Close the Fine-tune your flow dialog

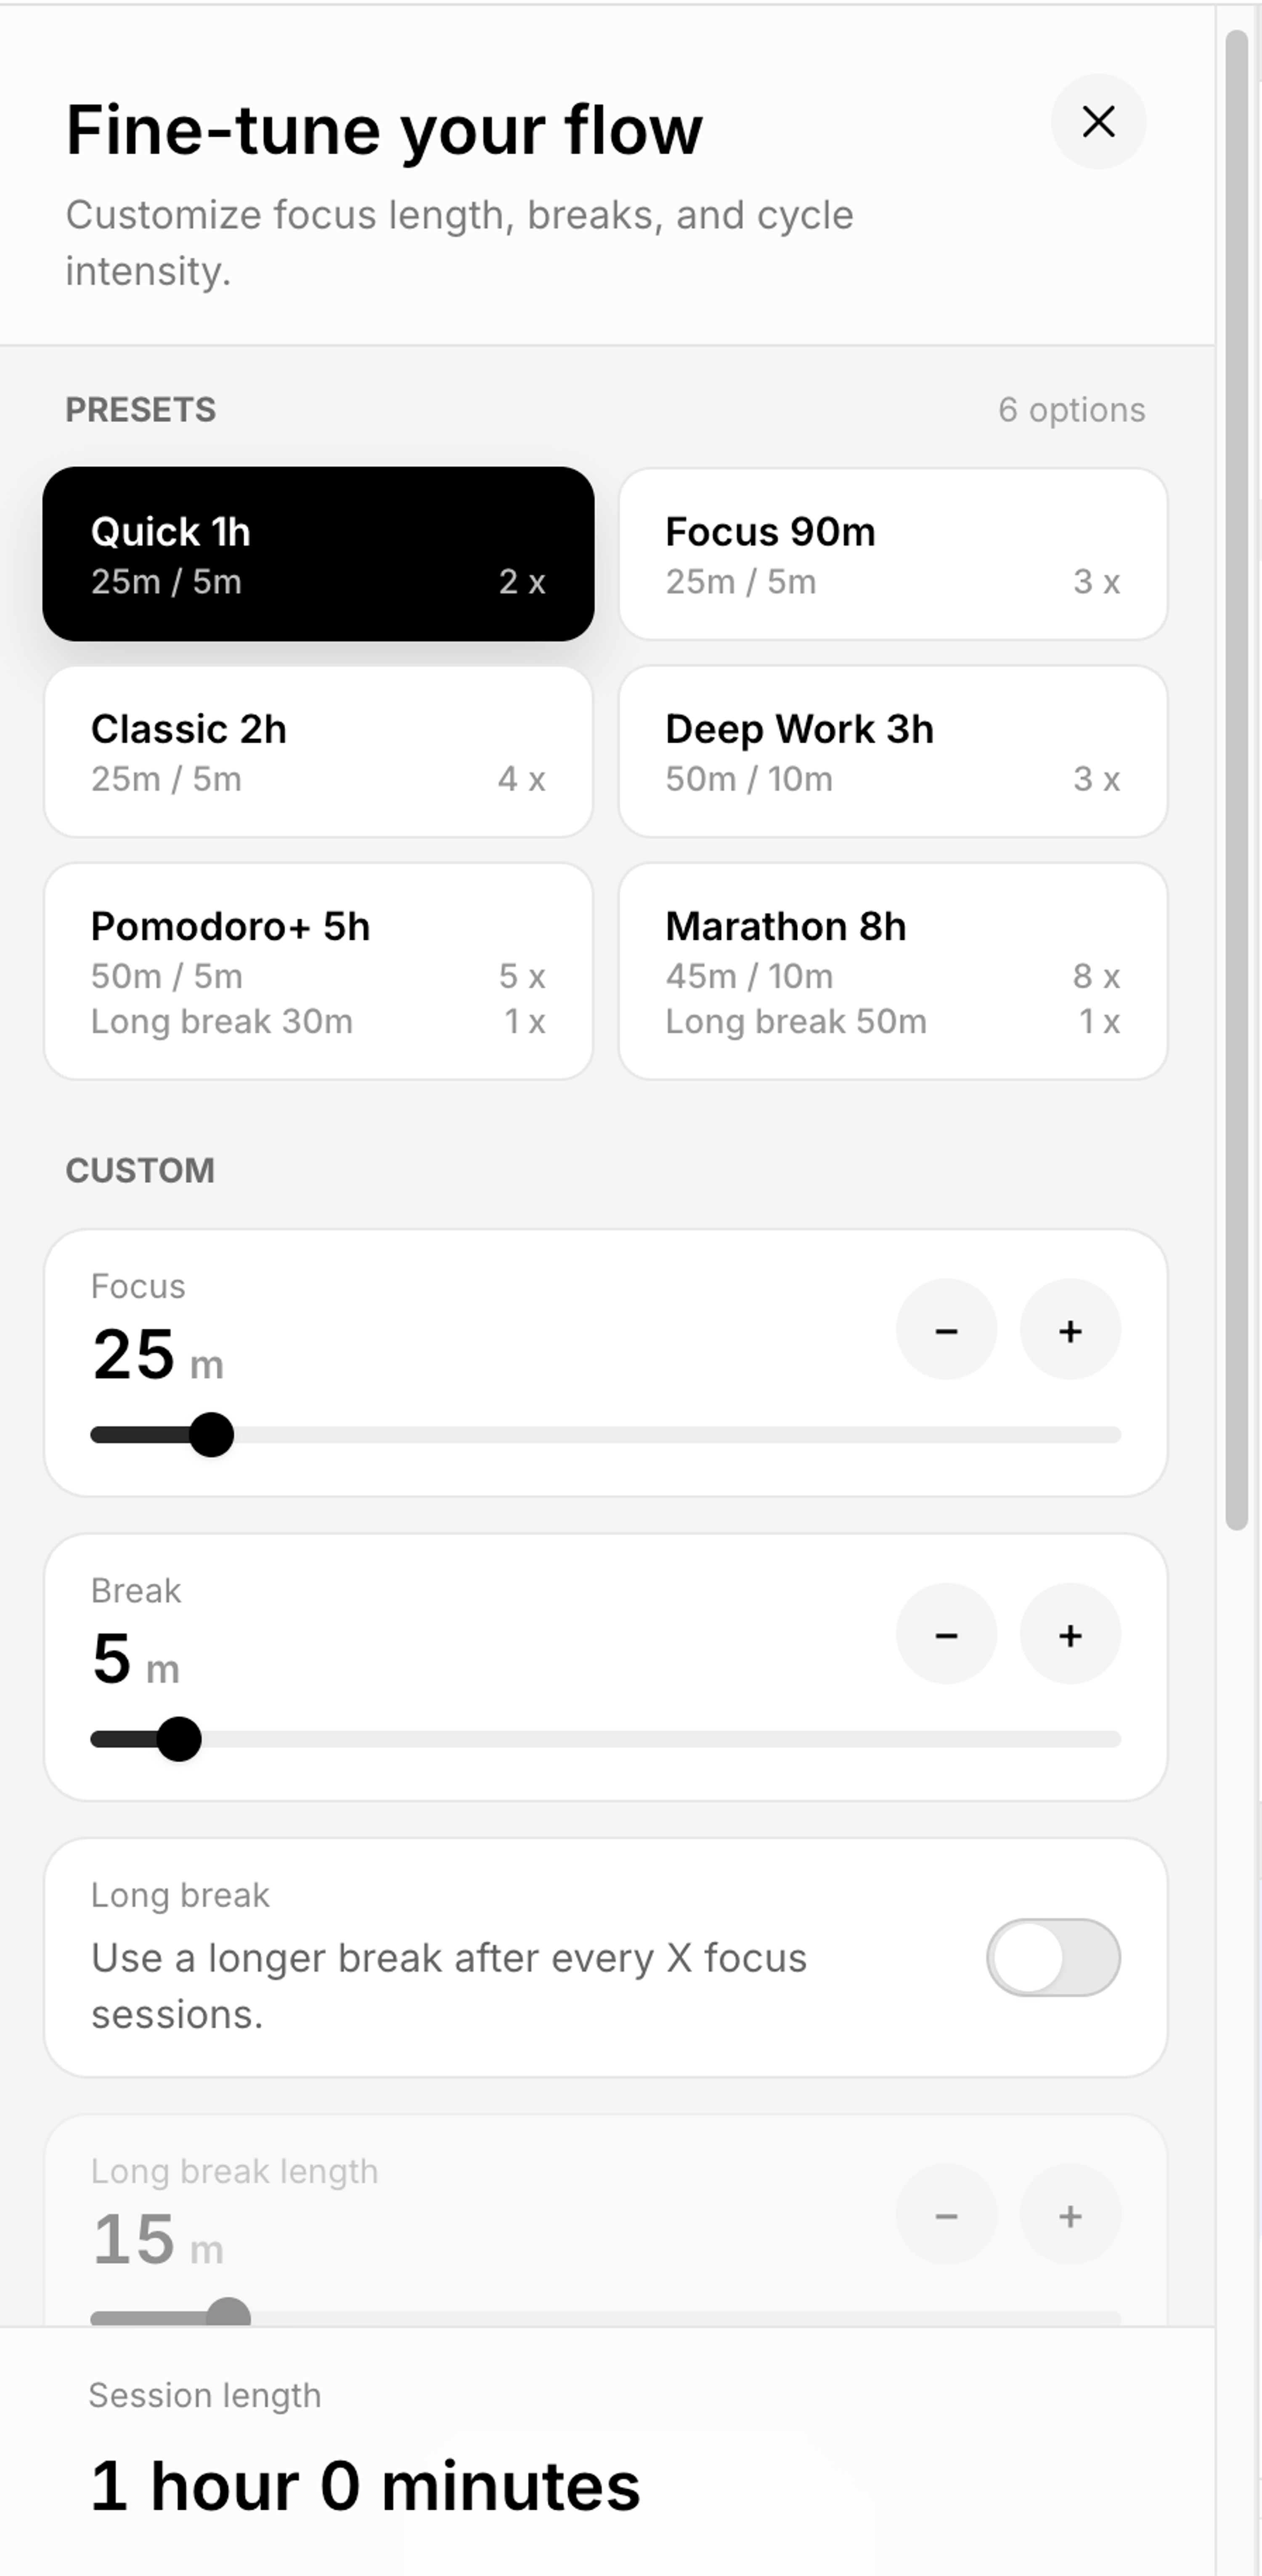[x=1097, y=121]
